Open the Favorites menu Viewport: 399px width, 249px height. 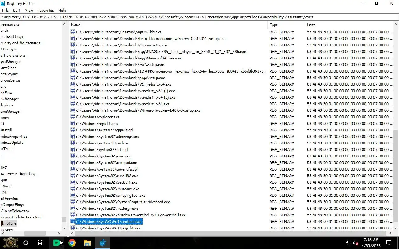(x=46, y=10)
